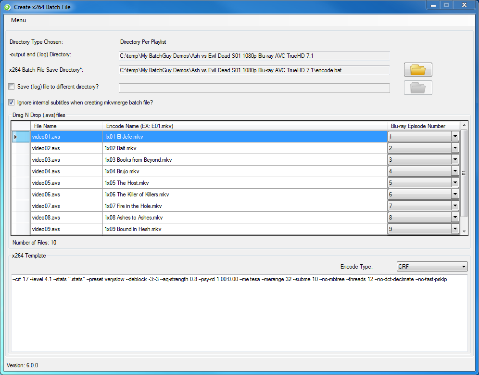Click the batch file save directory field

click(254, 70)
